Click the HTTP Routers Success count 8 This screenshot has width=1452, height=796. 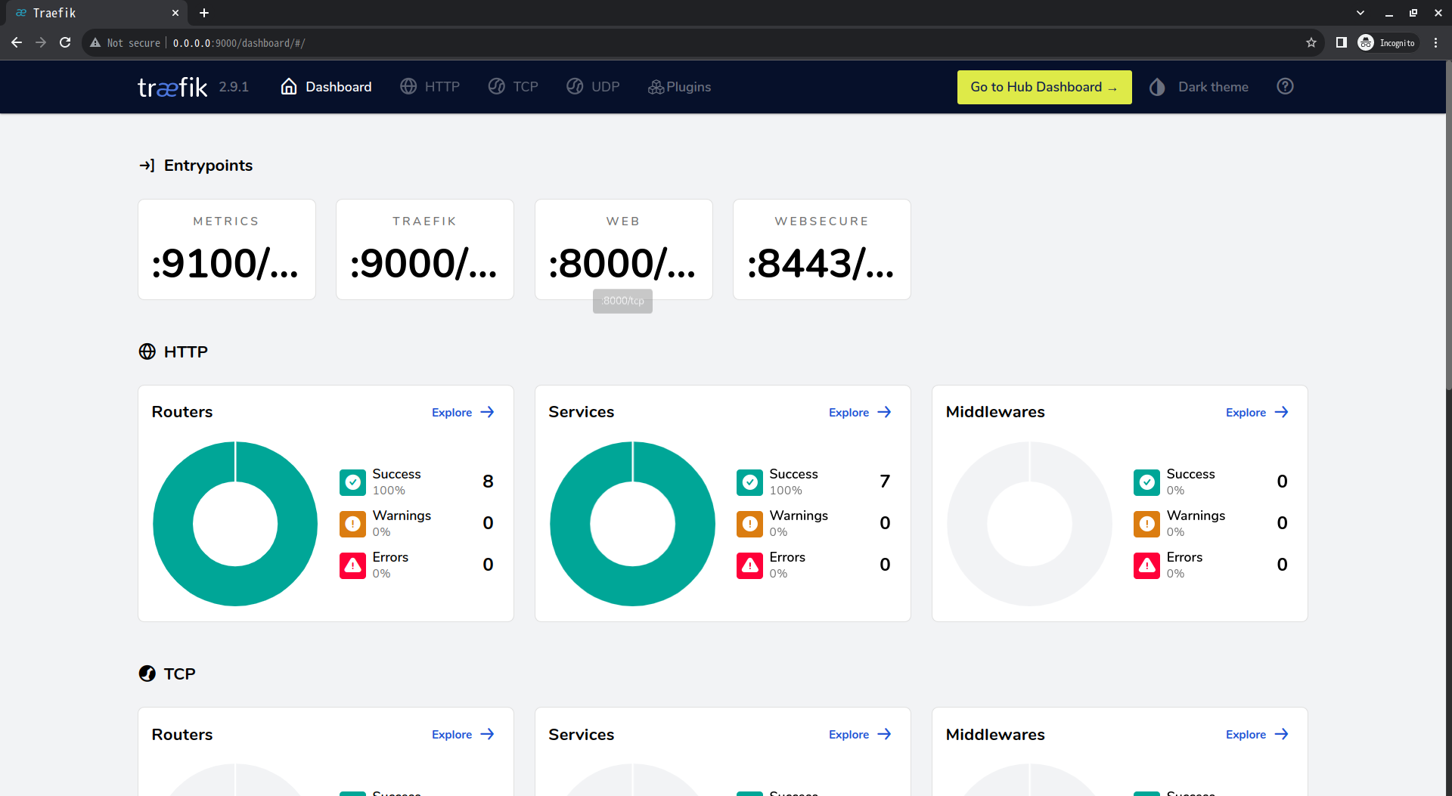tap(488, 482)
